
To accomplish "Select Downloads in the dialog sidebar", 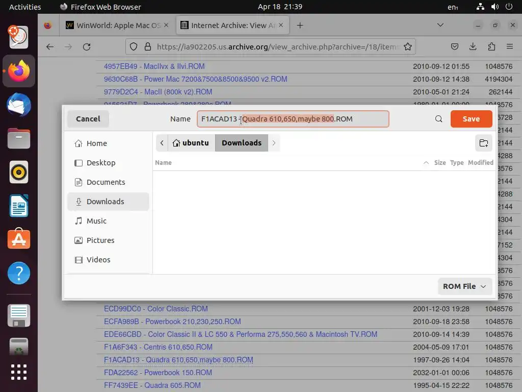I will (x=108, y=201).
